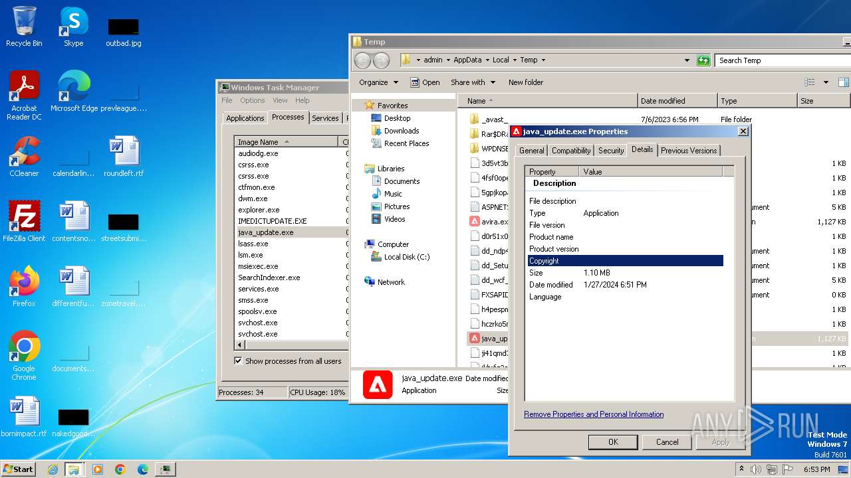Toggle Show processes from all users

click(x=238, y=361)
